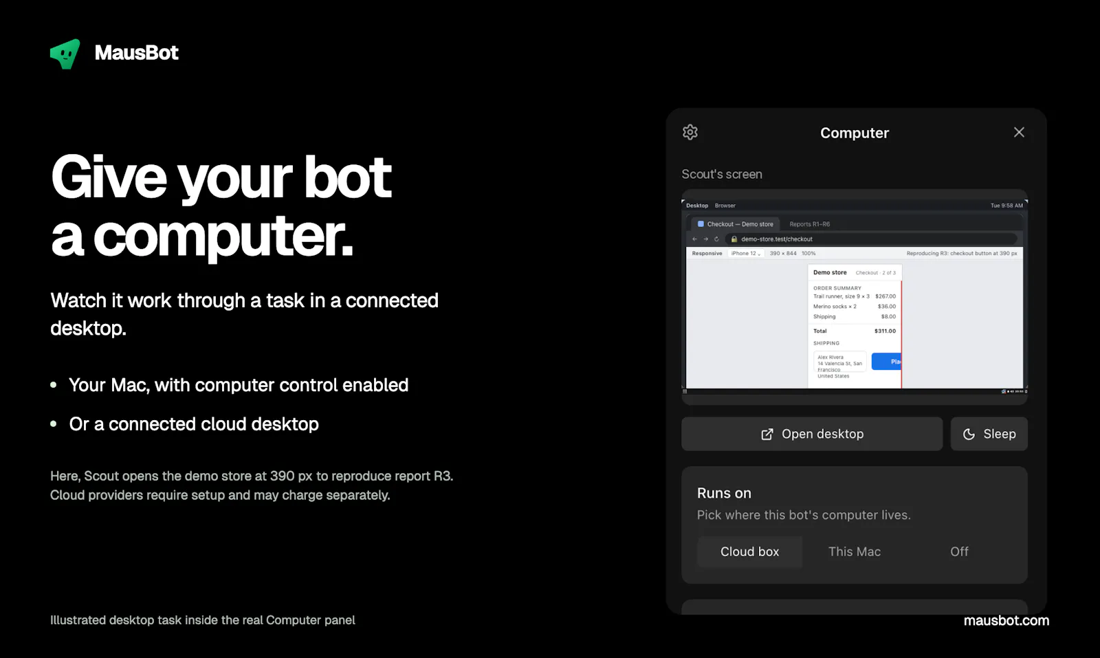The width and height of the screenshot is (1100, 658).
Task: Click the 390 × 844 viewport size value
Action: click(x=783, y=253)
